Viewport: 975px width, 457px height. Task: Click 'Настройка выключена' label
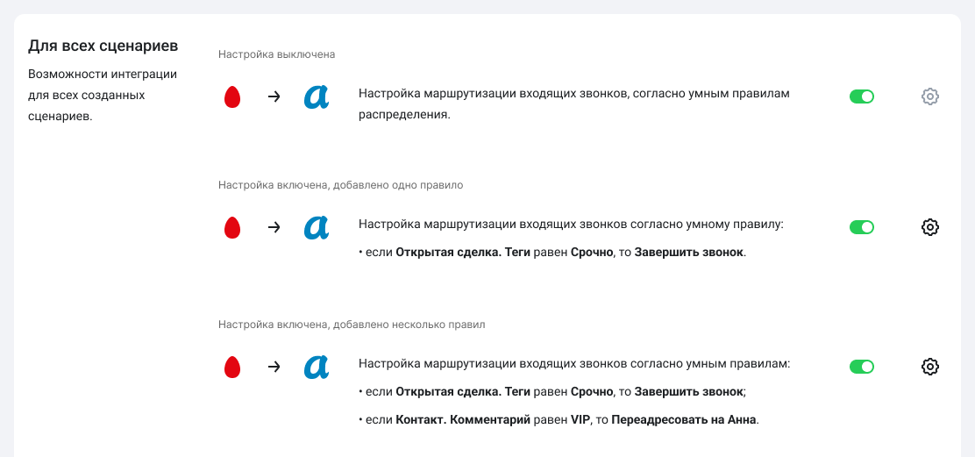276,54
